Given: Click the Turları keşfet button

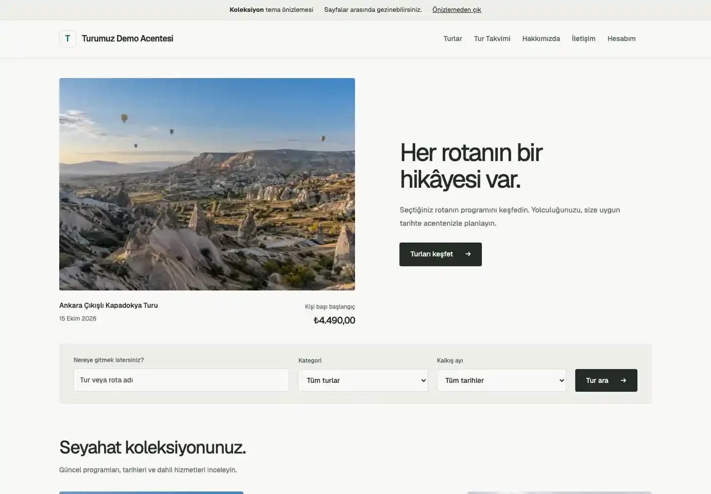Looking at the screenshot, I should (440, 254).
